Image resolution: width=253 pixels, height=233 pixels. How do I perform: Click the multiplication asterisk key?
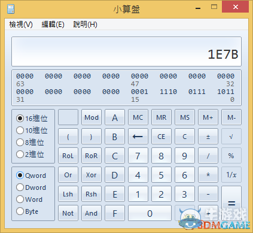208,175
